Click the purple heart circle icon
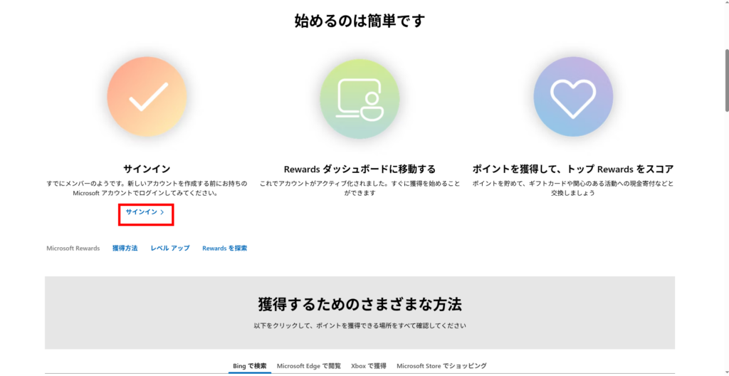This screenshot has height=376, width=729. click(573, 97)
